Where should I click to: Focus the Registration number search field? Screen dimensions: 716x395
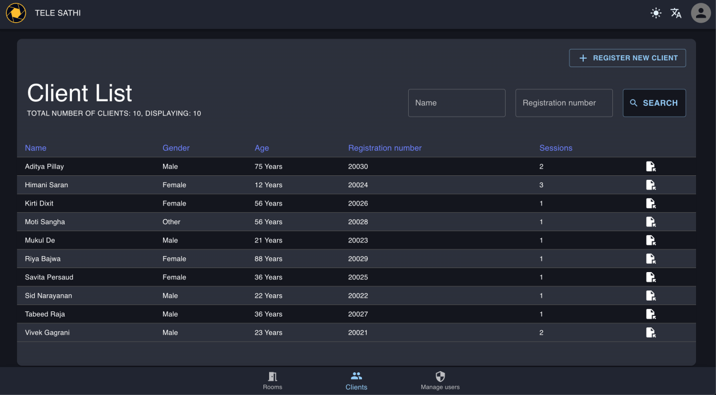pos(564,103)
